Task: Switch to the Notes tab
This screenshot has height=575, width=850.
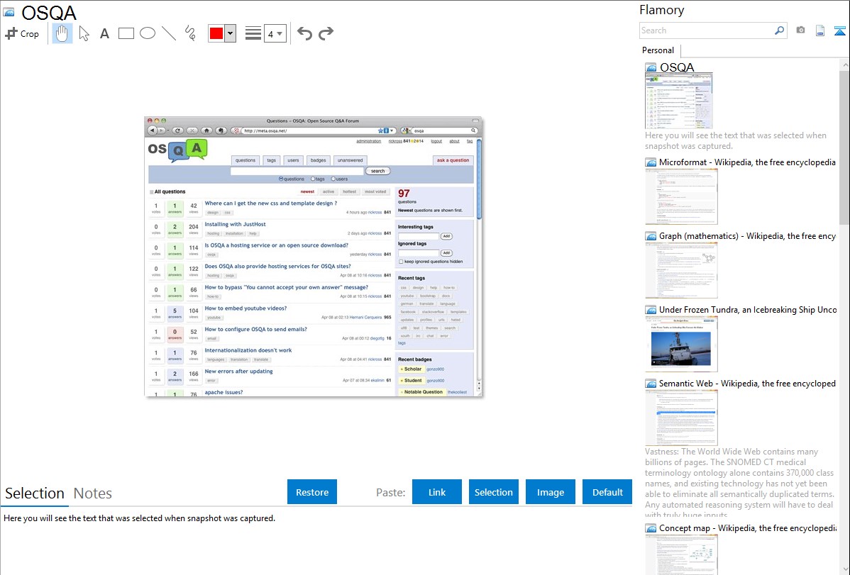Action: pyautogui.click(x=93, y=493)
